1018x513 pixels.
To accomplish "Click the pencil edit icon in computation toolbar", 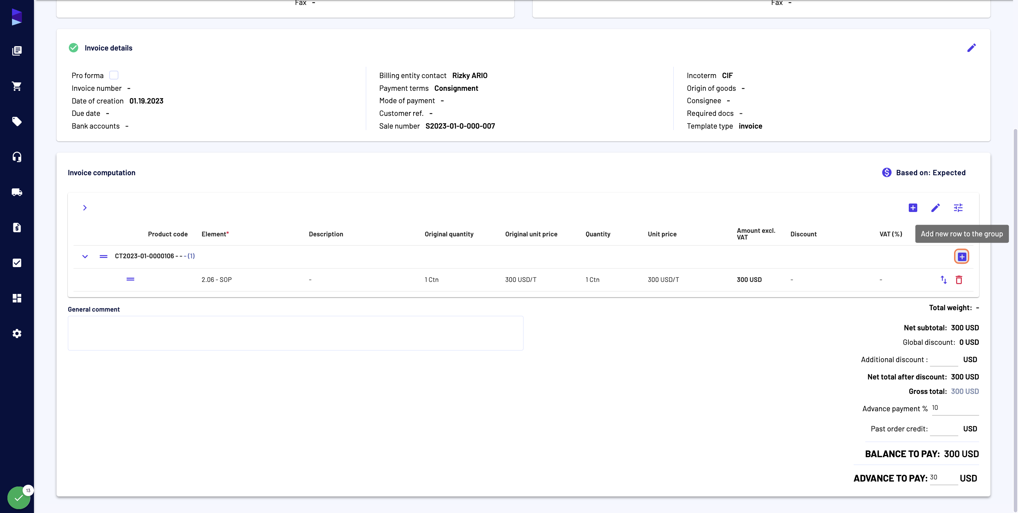I will 935,208.
